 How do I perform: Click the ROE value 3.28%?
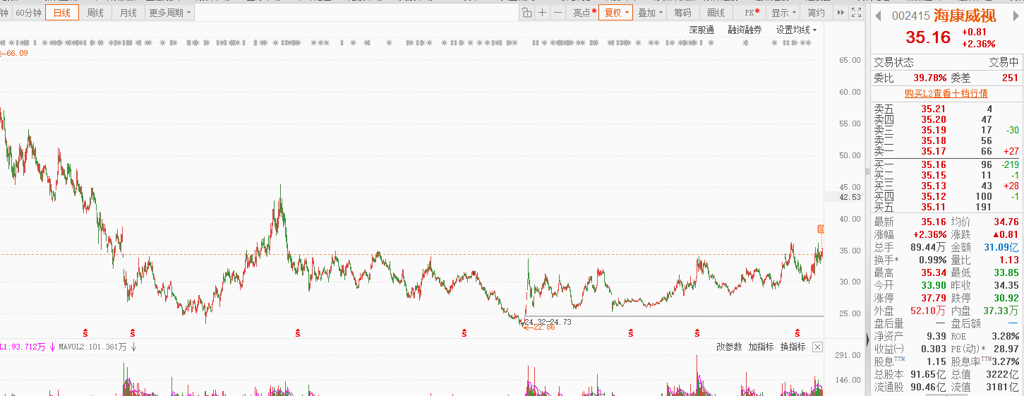coord(1005,336)
